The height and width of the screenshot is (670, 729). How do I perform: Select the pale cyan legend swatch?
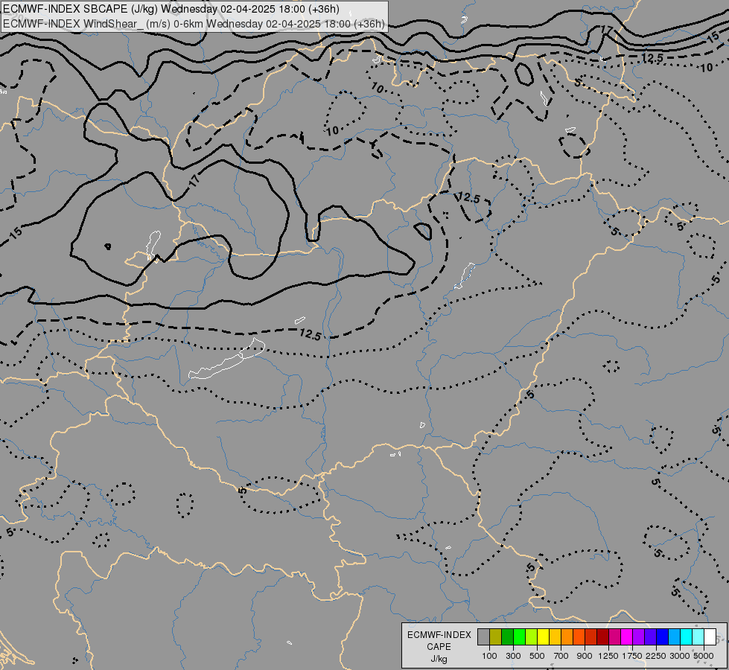tap(698, 637)
